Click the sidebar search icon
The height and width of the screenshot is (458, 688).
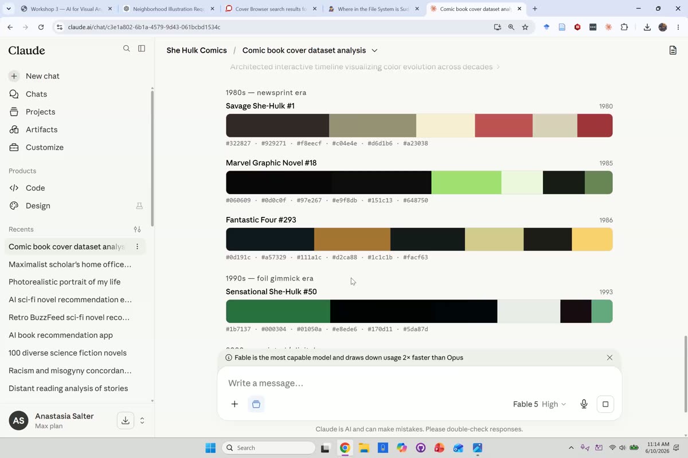coord(127,49)
